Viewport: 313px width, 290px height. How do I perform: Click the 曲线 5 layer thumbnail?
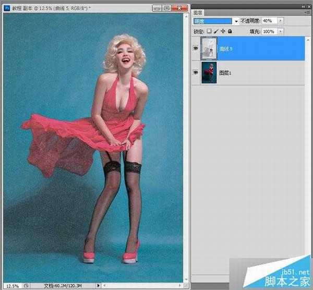[x=209, y=49]
